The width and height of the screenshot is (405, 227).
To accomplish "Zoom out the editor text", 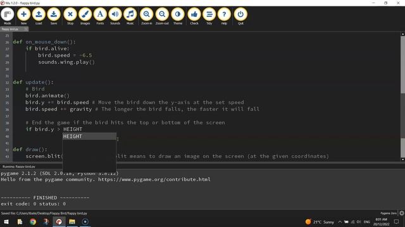I will click(x=162, y=16).
